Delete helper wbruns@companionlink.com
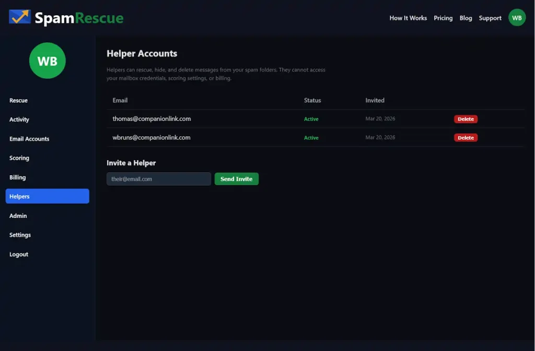This screenshot has height=351, width=535. [466, 138]
